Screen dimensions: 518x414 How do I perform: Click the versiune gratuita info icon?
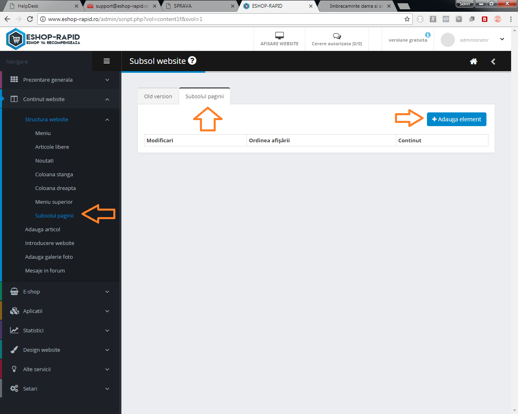coord(428,35)
